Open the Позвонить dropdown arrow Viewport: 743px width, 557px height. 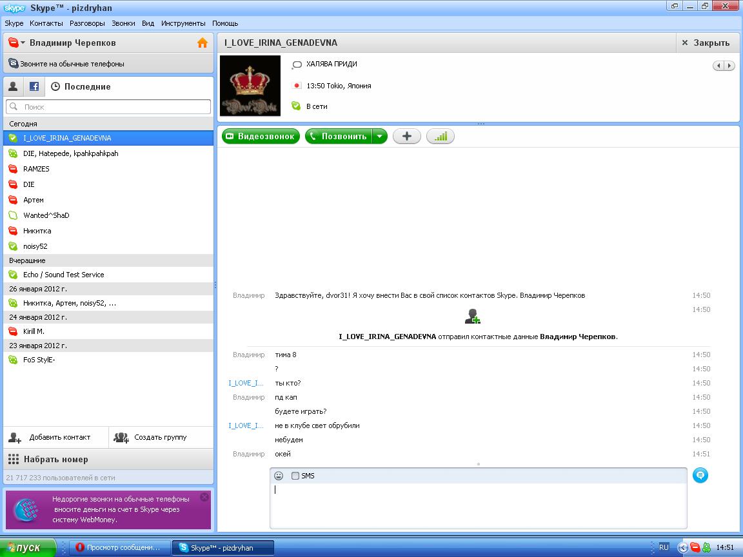pyautogui.click(x=379, y=137)
